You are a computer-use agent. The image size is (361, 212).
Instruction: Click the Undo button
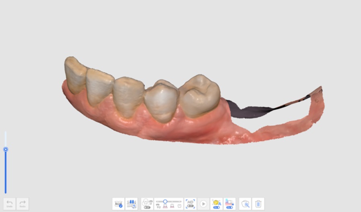9,204
